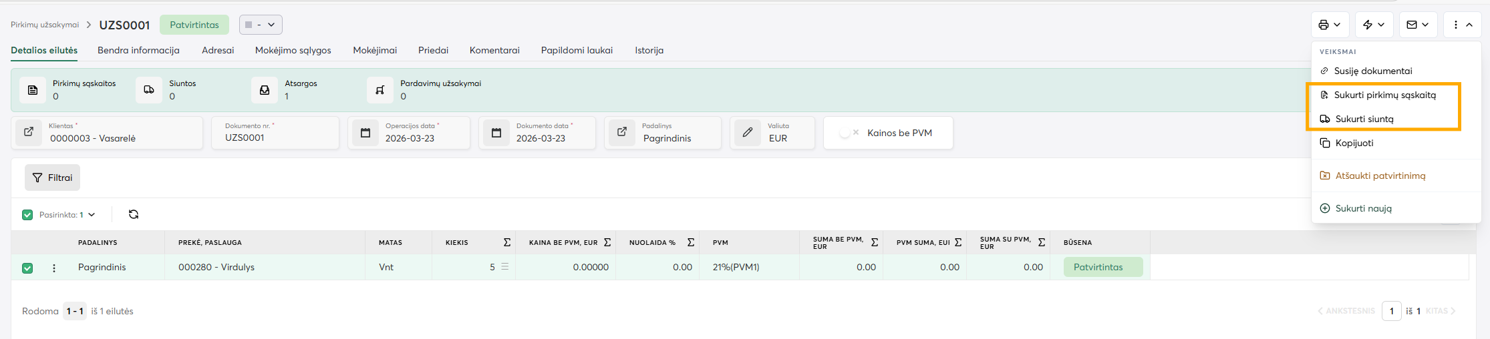The width and height of the screenshot is (1490, 339).
Task: Click the refresh icon beside Pasirinkta
Action: click(134, 214)
